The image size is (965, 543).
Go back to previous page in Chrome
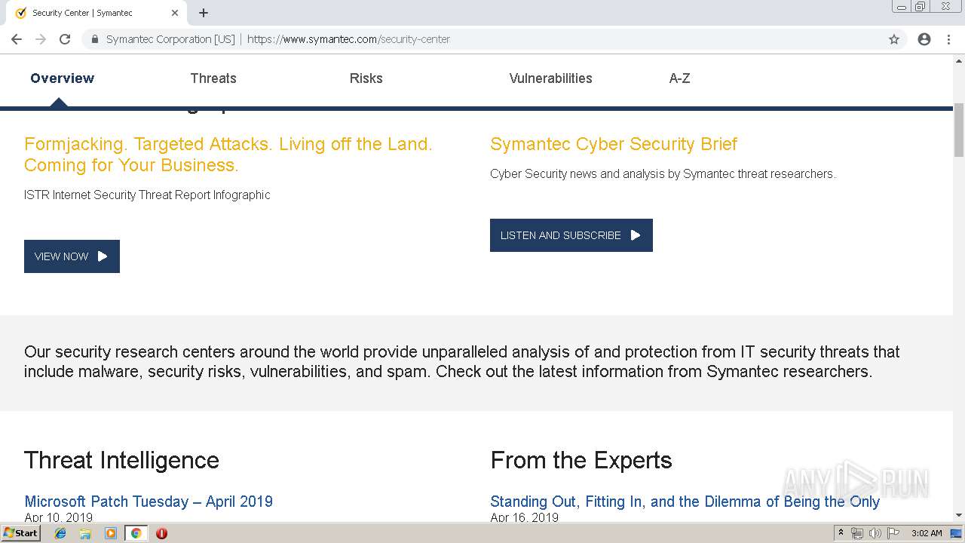pos(17,39)
